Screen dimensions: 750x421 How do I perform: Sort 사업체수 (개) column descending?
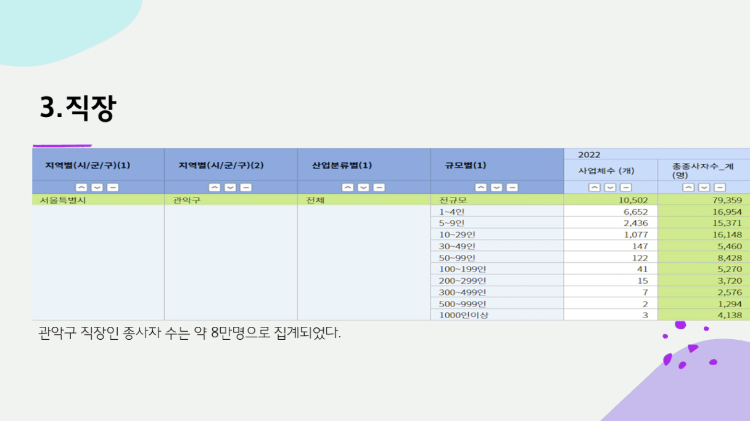[611, 188]
